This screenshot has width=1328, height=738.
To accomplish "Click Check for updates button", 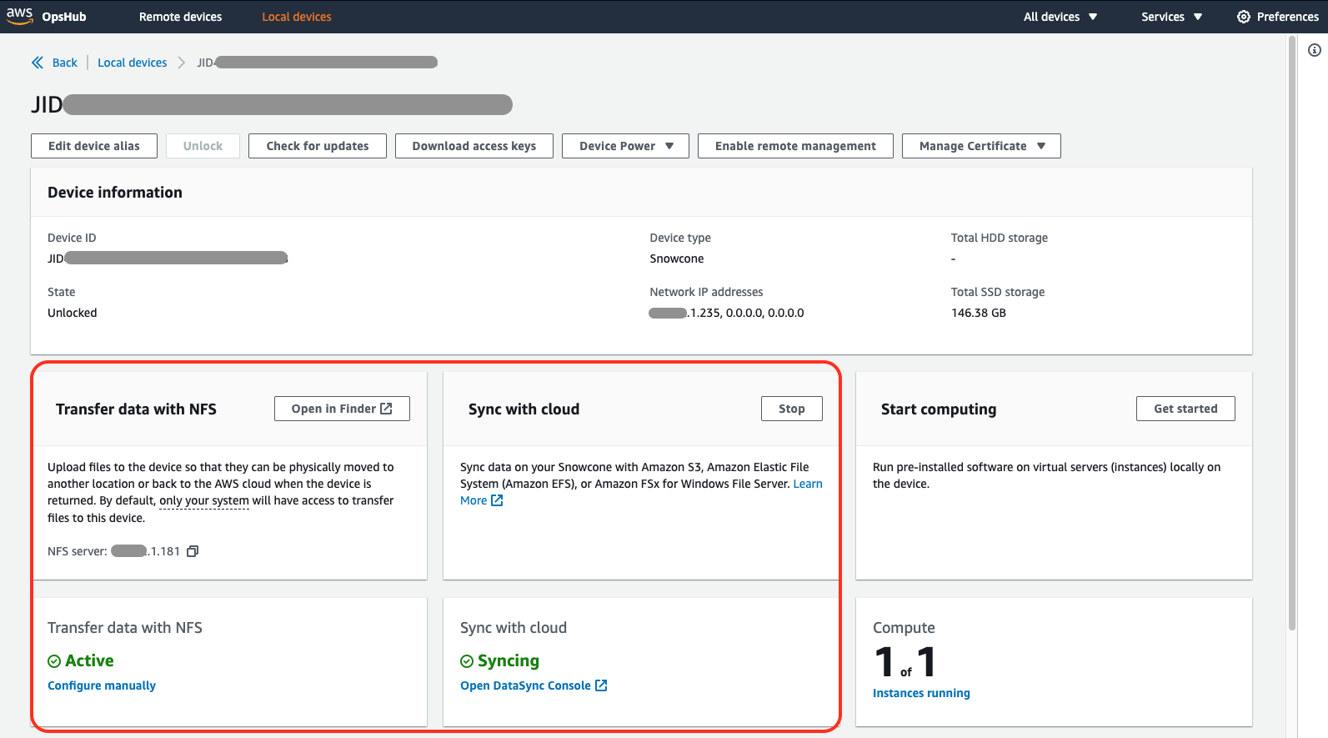I will [x=318, y=146].
